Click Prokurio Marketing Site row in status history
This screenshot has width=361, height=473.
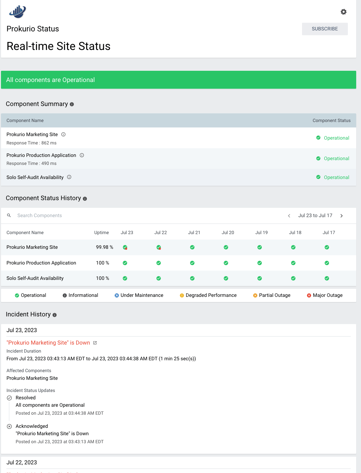coord(179,247)
